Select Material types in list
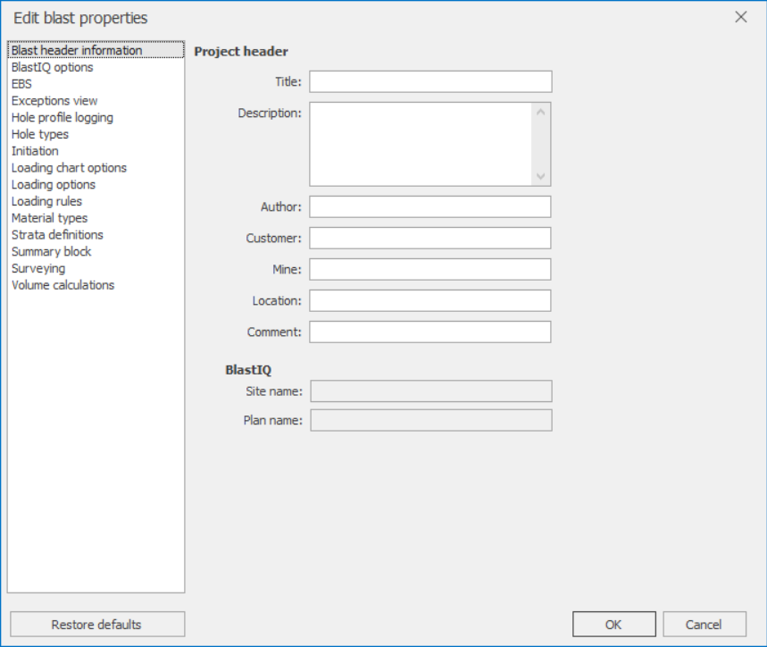Screen dimensions: 767x647 pyautogui.click(x=49, y=218)
